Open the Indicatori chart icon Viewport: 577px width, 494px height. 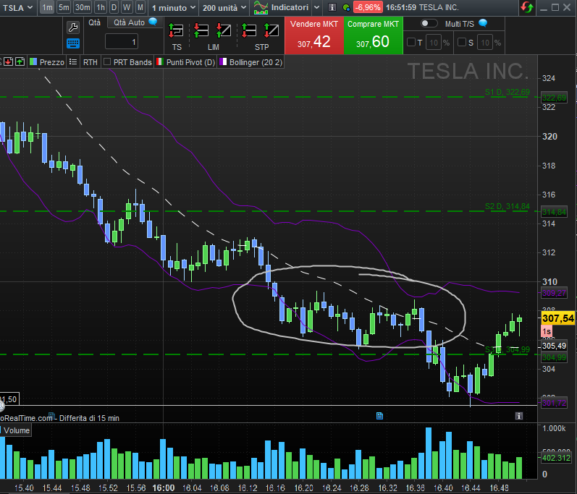(261, 7)
